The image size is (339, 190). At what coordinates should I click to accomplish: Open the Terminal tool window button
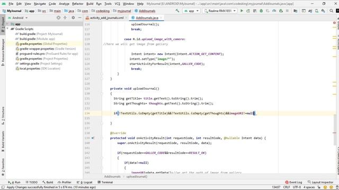(x=105, y=182)
